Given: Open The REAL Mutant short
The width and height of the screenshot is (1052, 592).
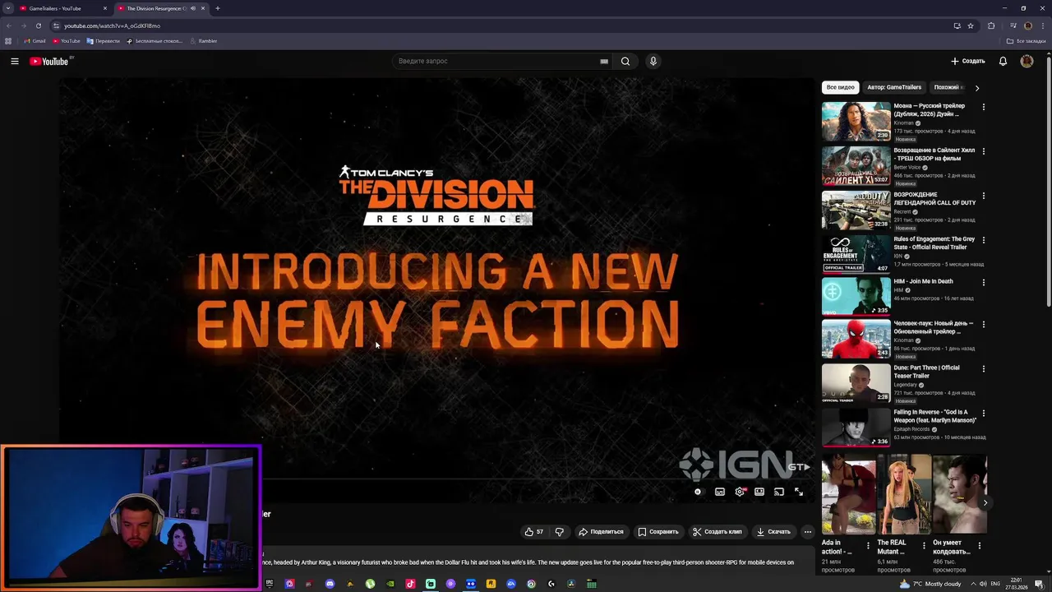Looking at the screenshot, I should click(x=904, y=494).
